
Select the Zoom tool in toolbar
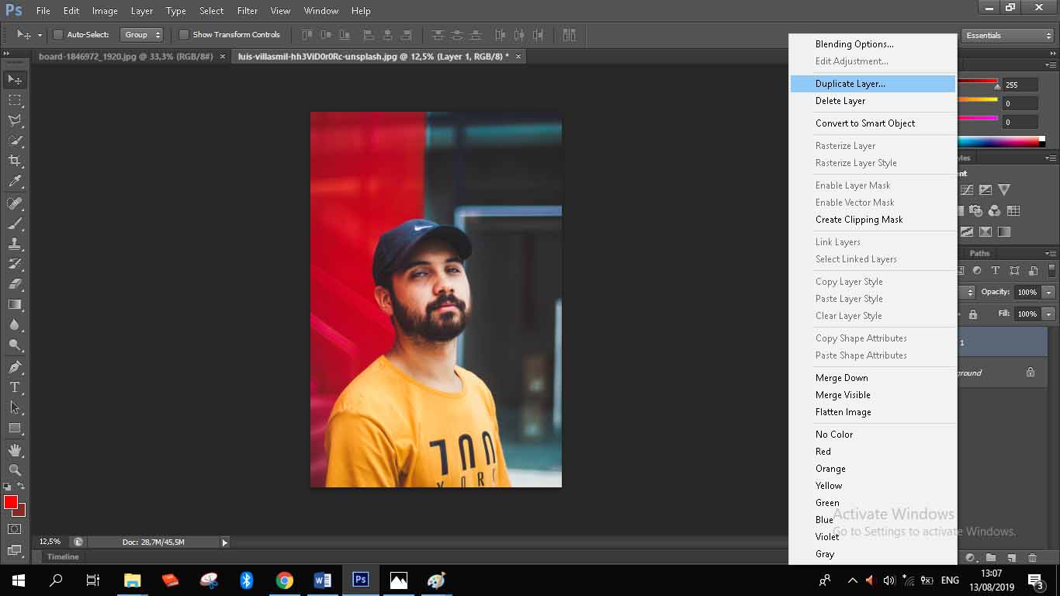pyautogui.click(x=15, y=470)
